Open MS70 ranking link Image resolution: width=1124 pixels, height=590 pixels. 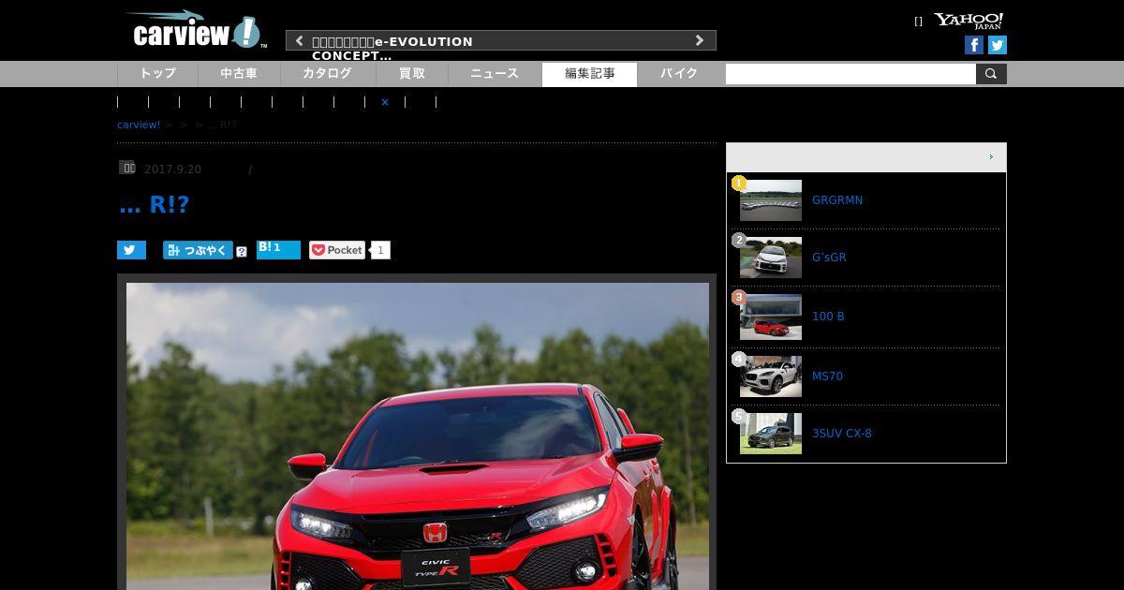(x=827, y=376)
